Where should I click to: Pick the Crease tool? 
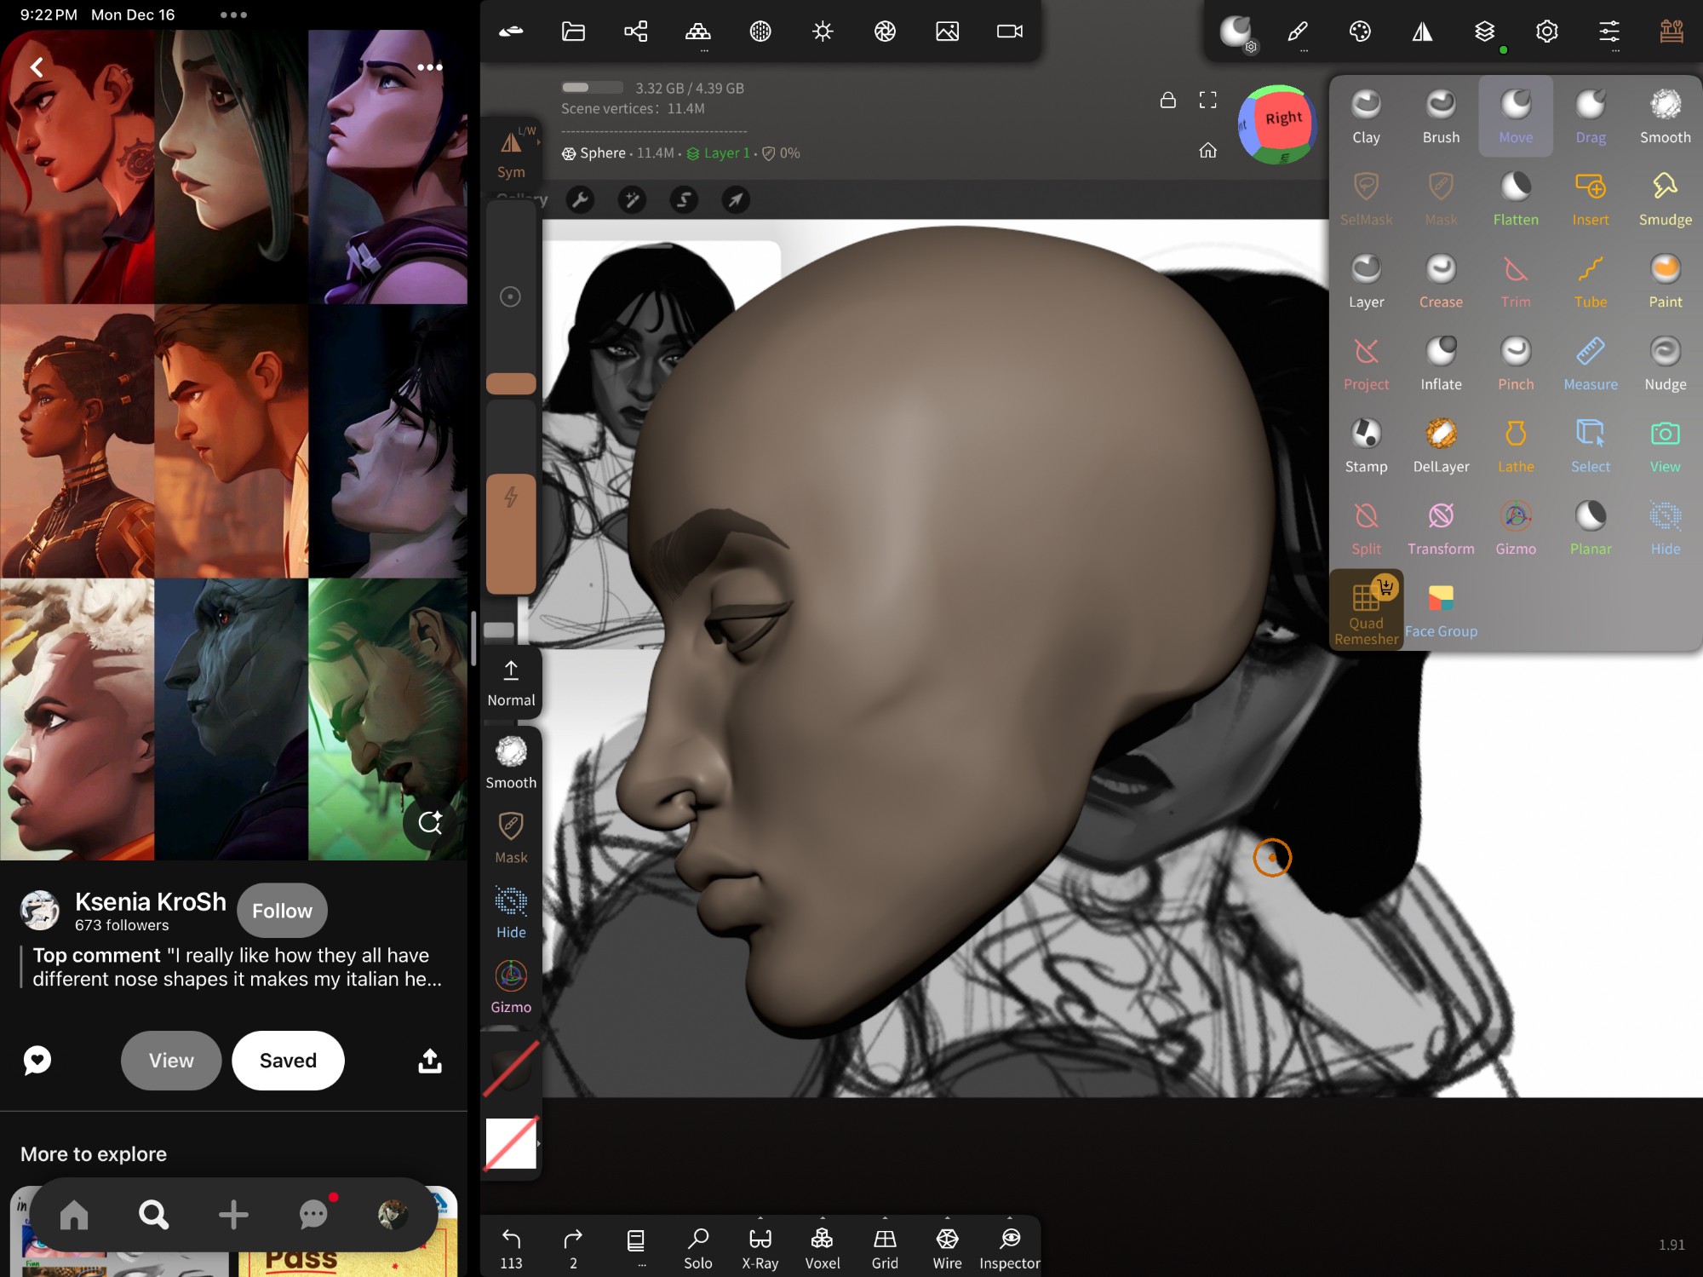pos(1441,280)
